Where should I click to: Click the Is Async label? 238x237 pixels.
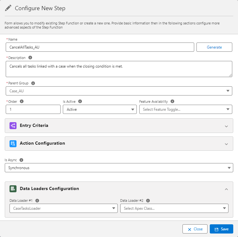point(10,160)
